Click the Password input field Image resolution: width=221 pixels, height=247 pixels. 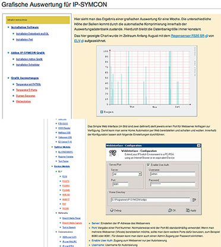click(x=173, y=184)
